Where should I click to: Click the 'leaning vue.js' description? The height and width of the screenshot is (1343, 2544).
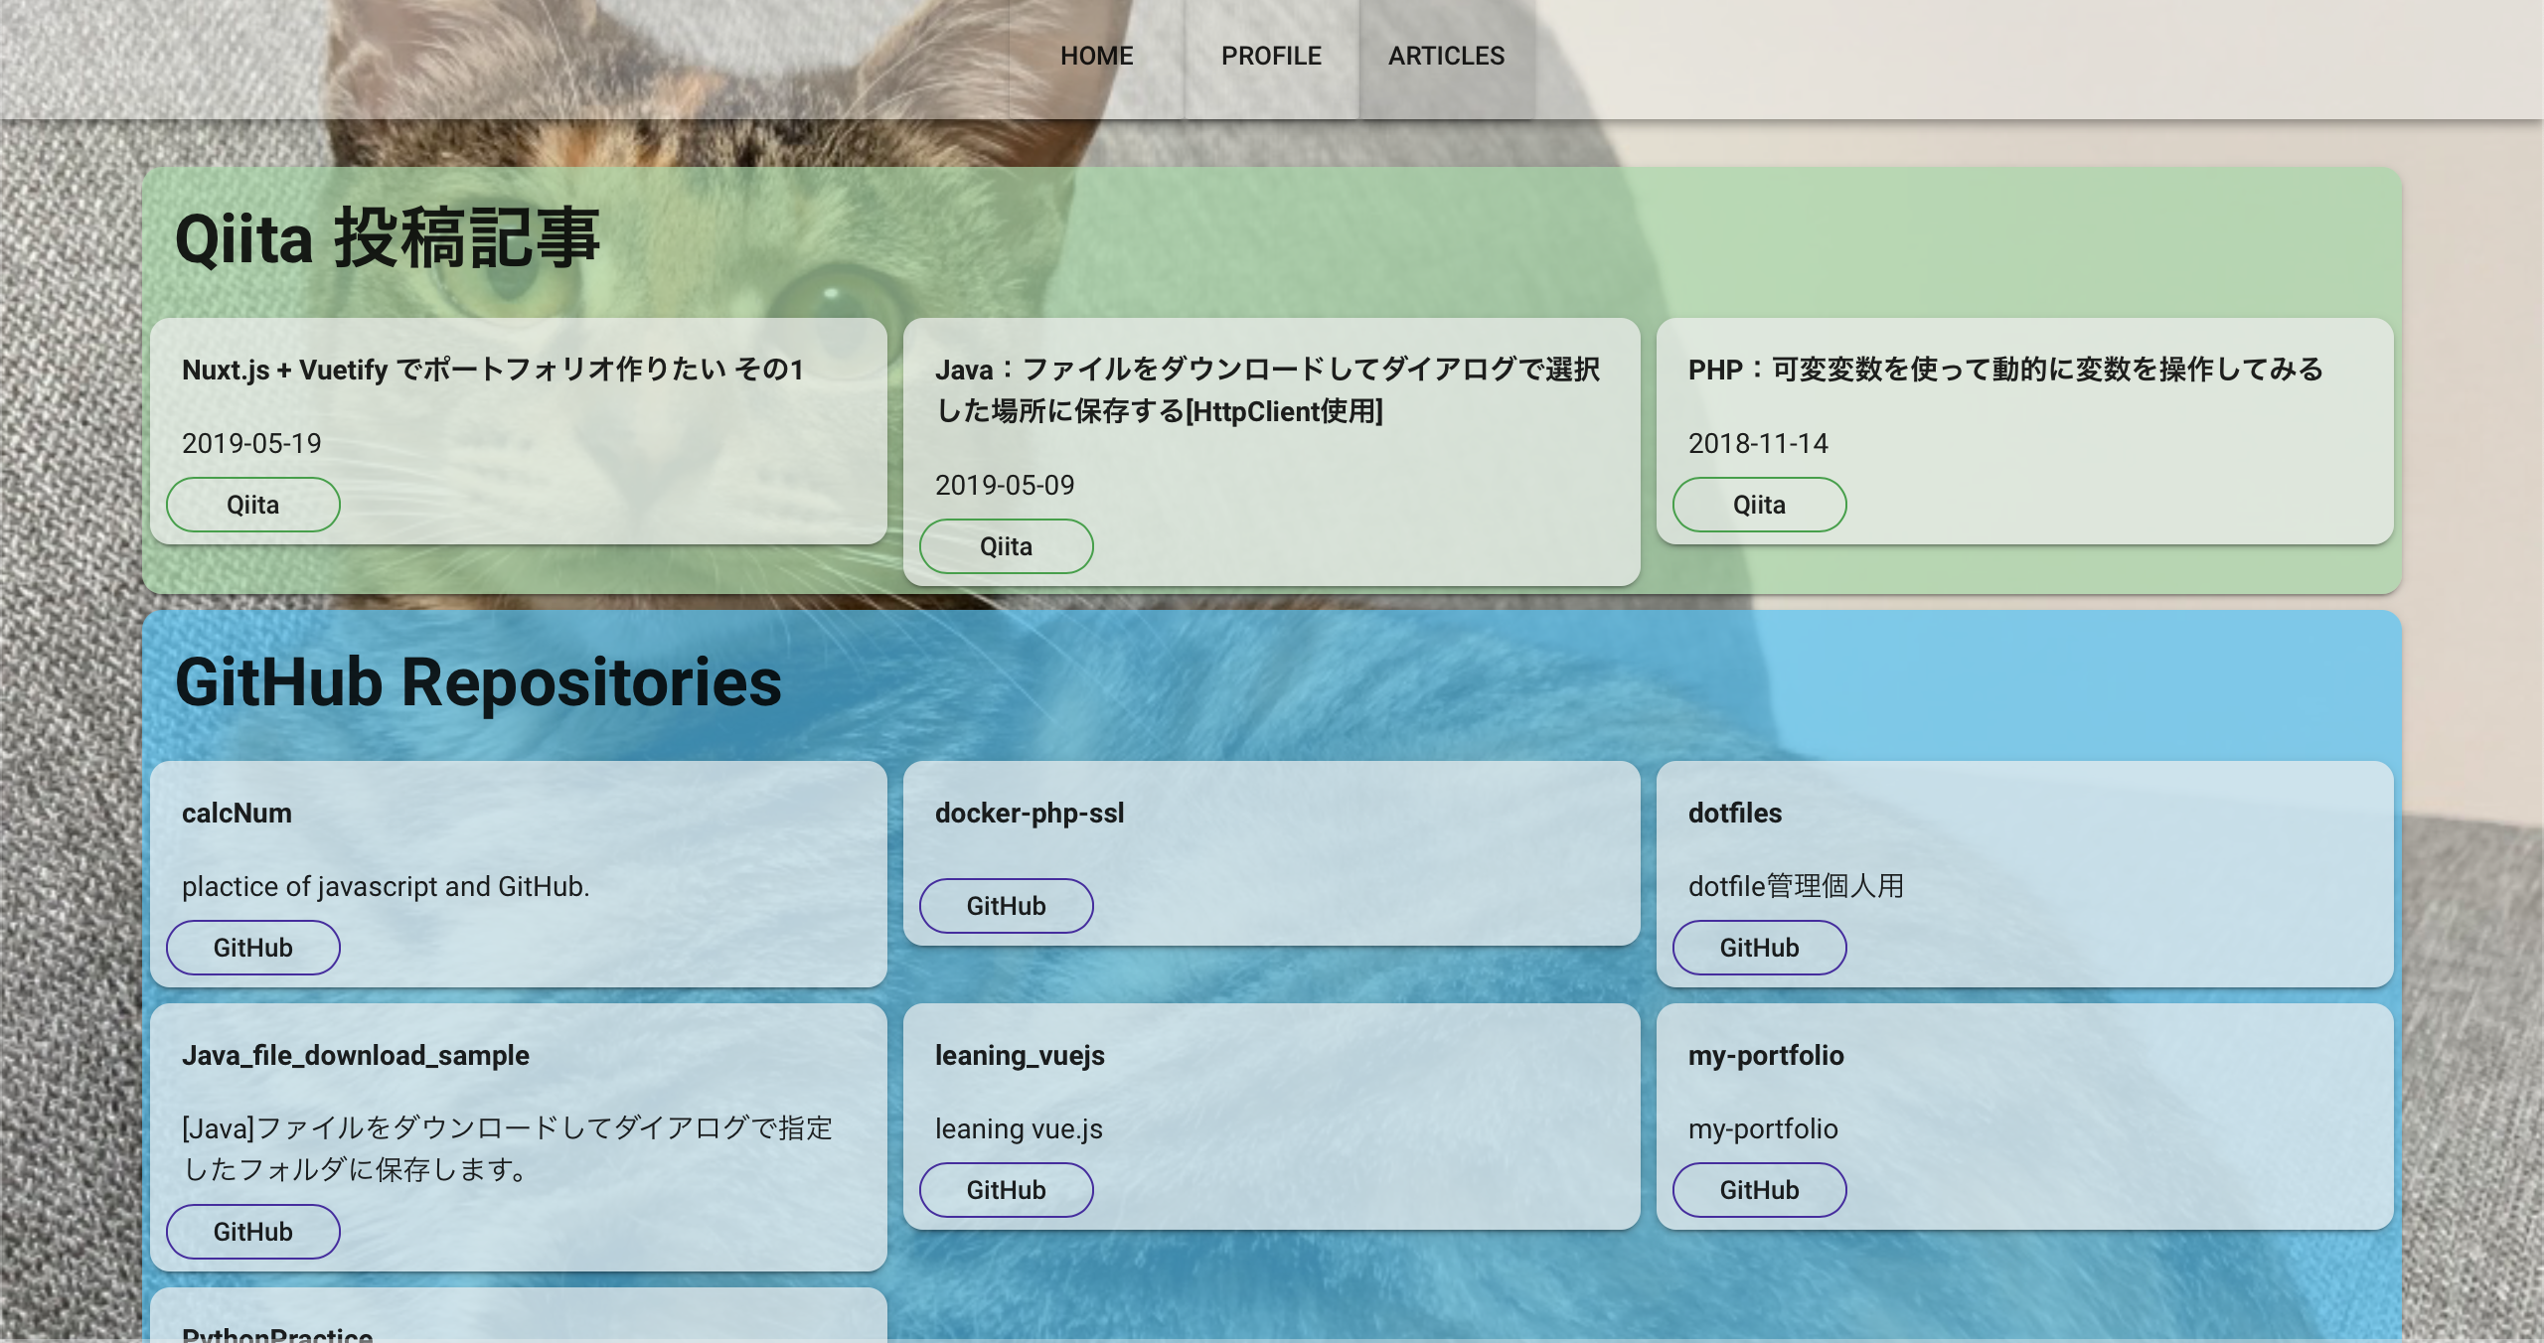point(1019,1128)
